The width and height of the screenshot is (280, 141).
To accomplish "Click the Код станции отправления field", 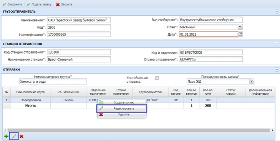I will (x=79, y=52).
